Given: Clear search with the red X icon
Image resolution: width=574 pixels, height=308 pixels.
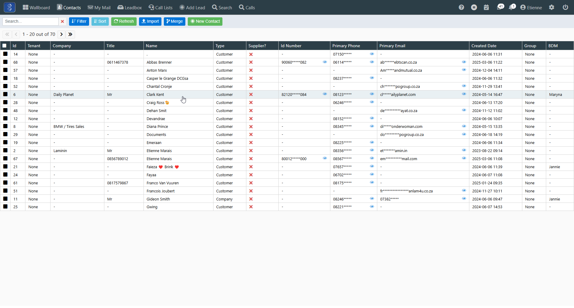Looking at the screenshot, I should point(62,22).
